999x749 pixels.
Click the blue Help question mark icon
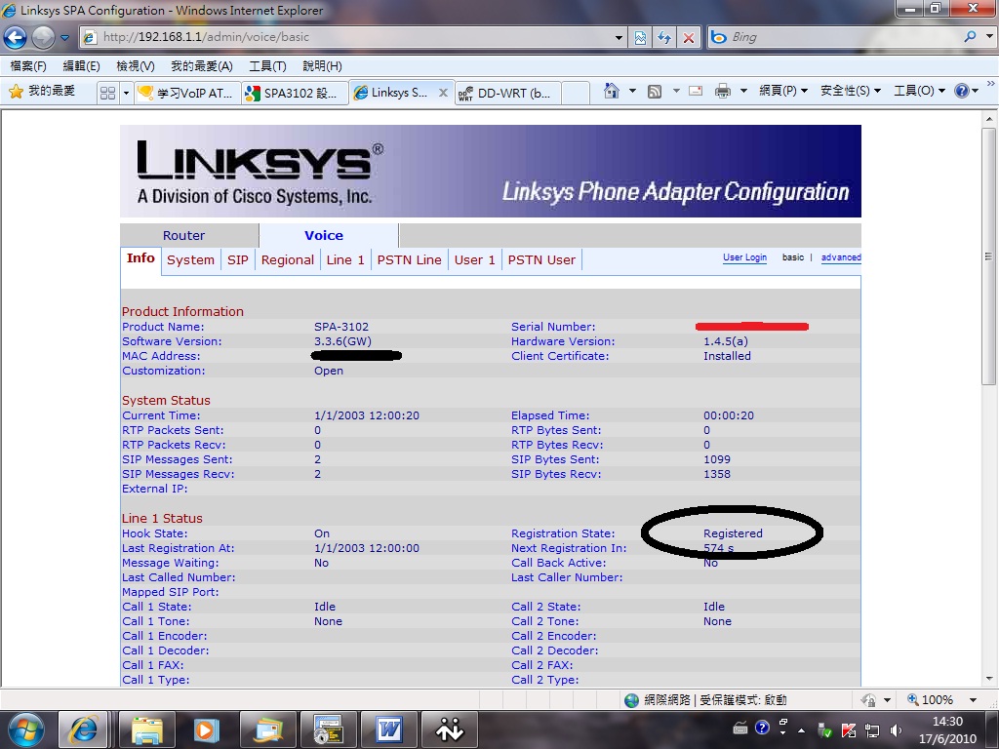pos(961,91)
